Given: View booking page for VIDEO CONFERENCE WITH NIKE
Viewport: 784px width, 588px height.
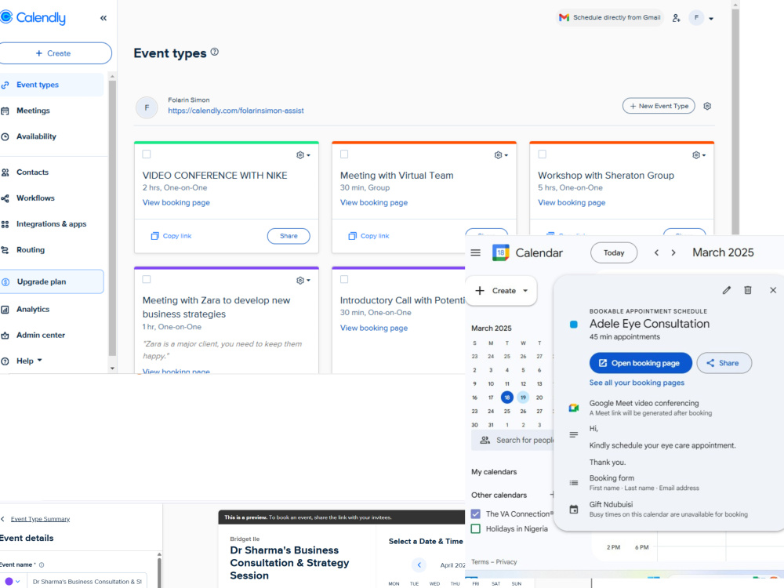Looking at the screenshot, I should pyautogui.click(x=176, y=202).
